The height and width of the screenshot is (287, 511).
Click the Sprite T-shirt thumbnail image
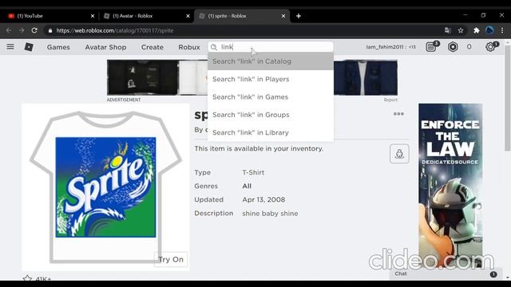click(105, 187)
